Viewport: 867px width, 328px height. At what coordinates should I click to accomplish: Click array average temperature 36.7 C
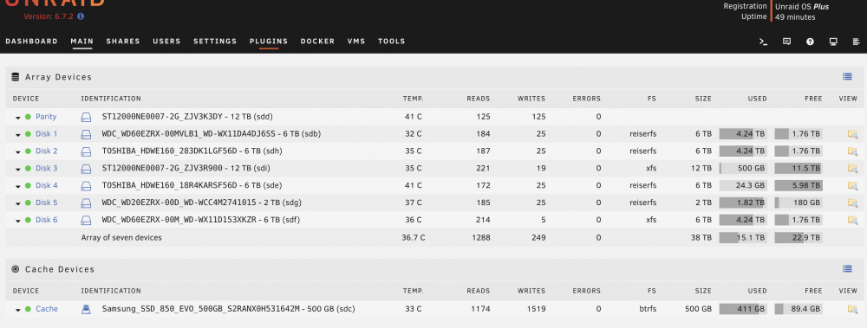click(414, 238)
